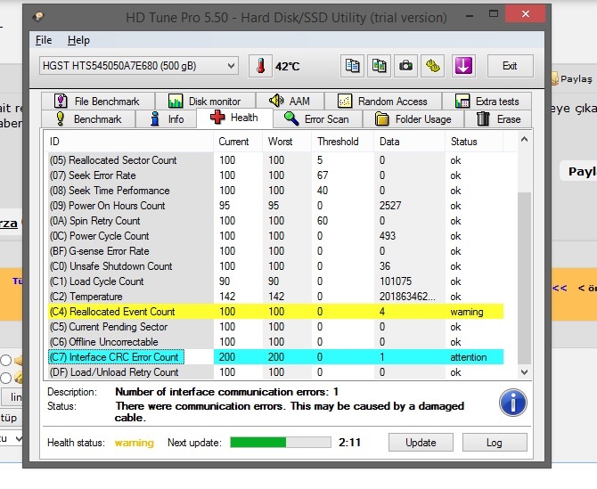The height and width of the screenshot is (489, 597).
Task: Open the Error Scan tab
Action: click(317, 119)
